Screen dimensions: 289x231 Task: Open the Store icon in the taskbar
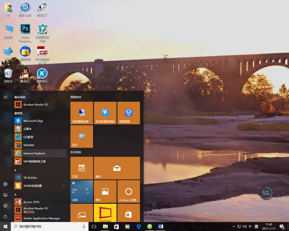click(116, 226)
